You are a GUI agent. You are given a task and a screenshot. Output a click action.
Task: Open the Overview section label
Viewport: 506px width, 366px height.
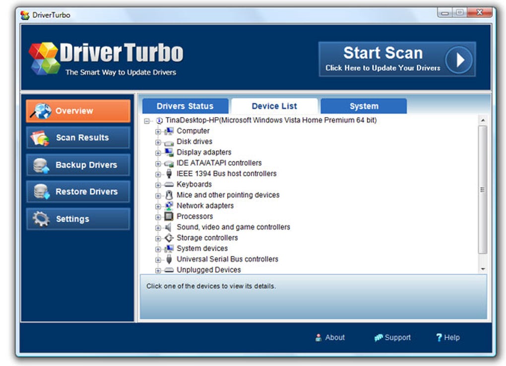pos(74,111)
